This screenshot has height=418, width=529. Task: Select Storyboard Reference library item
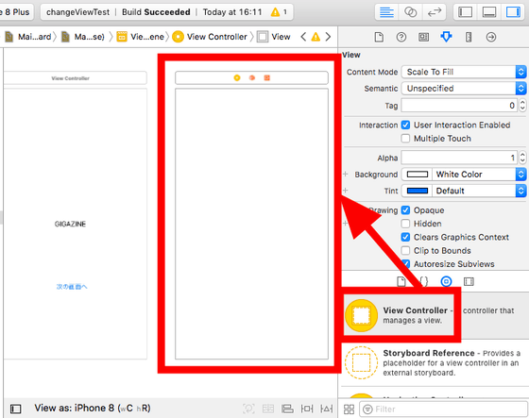435,362
